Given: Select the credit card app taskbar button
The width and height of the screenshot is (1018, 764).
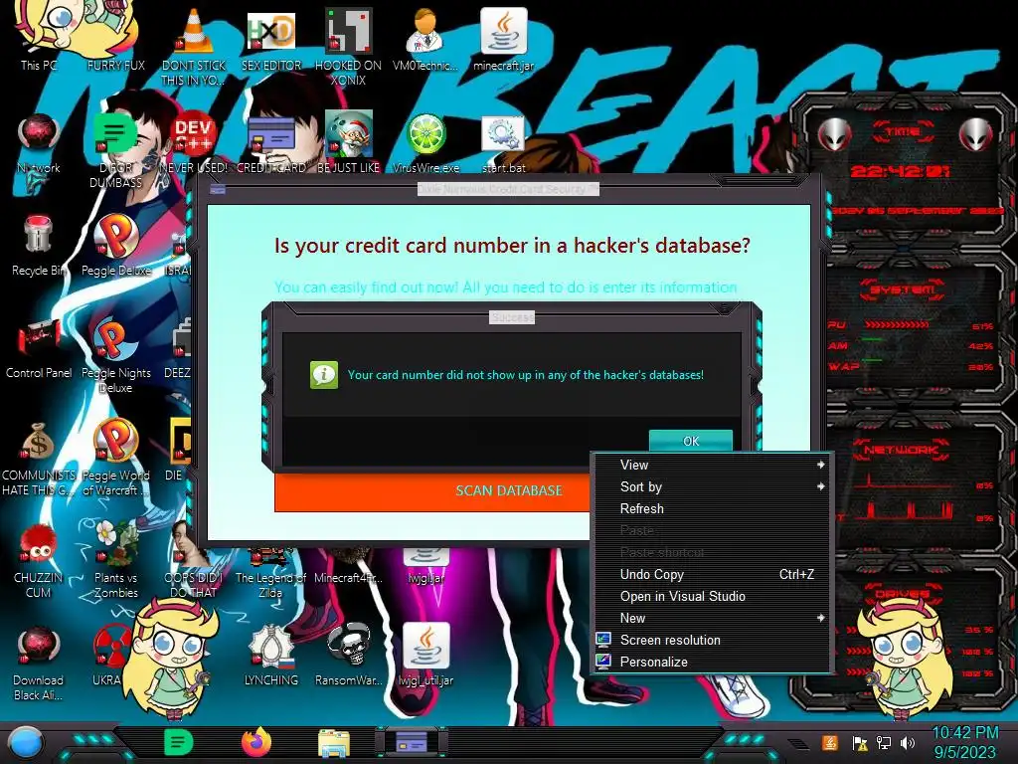Looking at the screenshot, I should (x=411, y=742).
